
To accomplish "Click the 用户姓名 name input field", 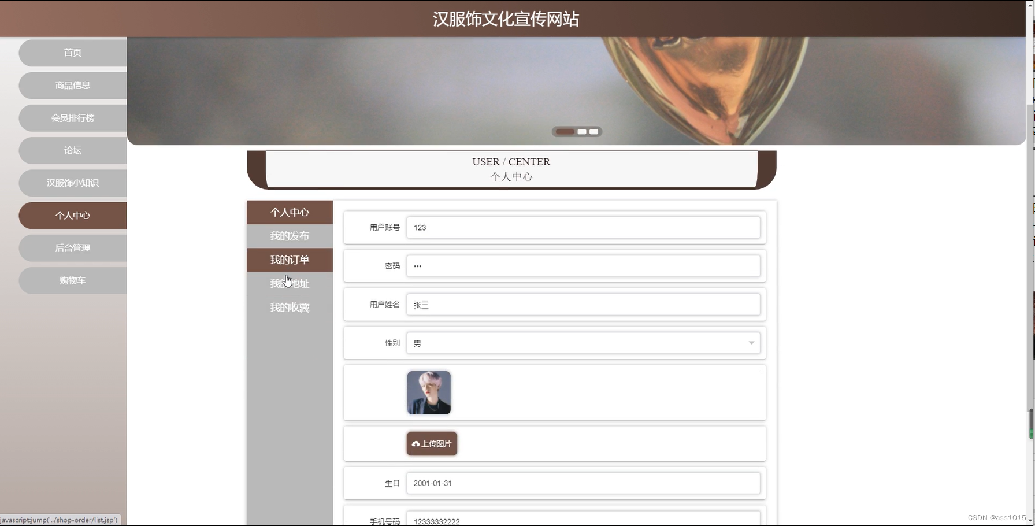I will (583, 305).
